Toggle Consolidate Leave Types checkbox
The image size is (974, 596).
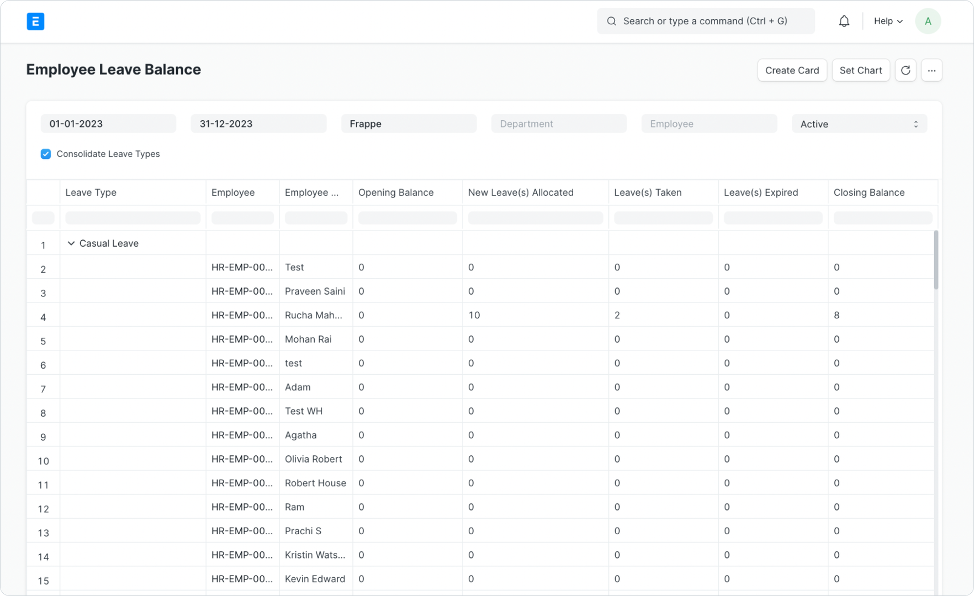[x=46, y=154]
